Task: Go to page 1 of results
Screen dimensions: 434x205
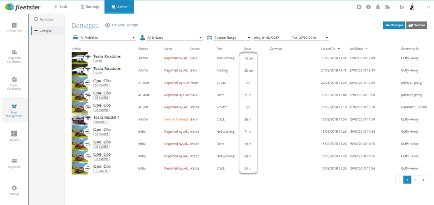Action: 407,180
